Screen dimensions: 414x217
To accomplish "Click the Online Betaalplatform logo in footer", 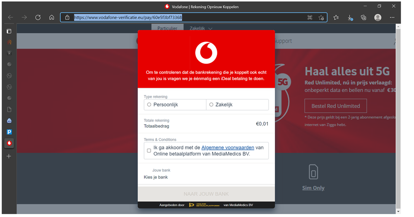I will [204, 205].
